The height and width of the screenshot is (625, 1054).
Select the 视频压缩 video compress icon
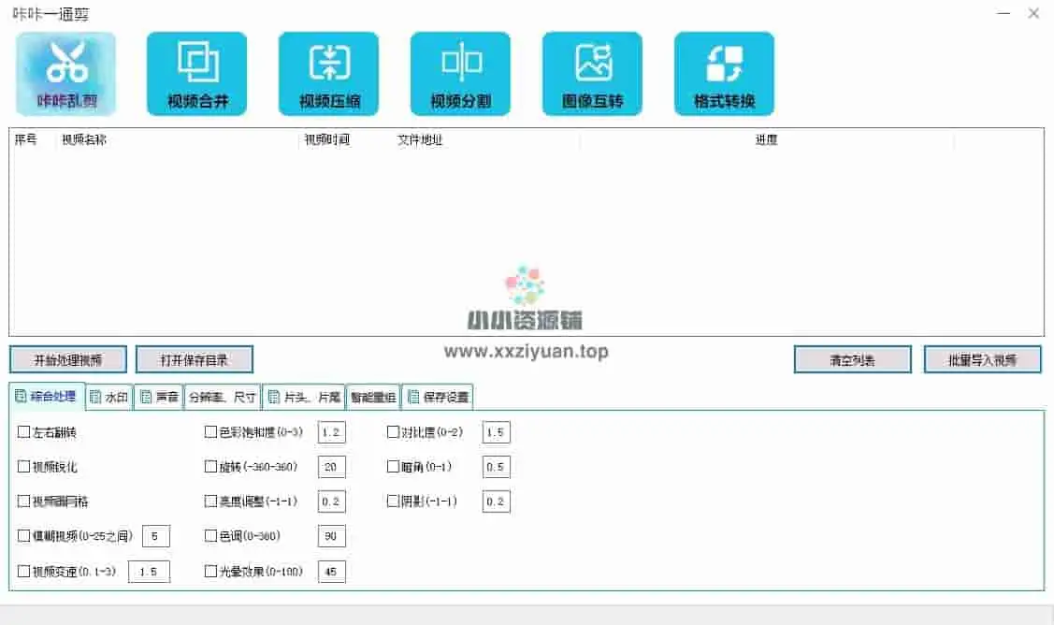(328, 73)
